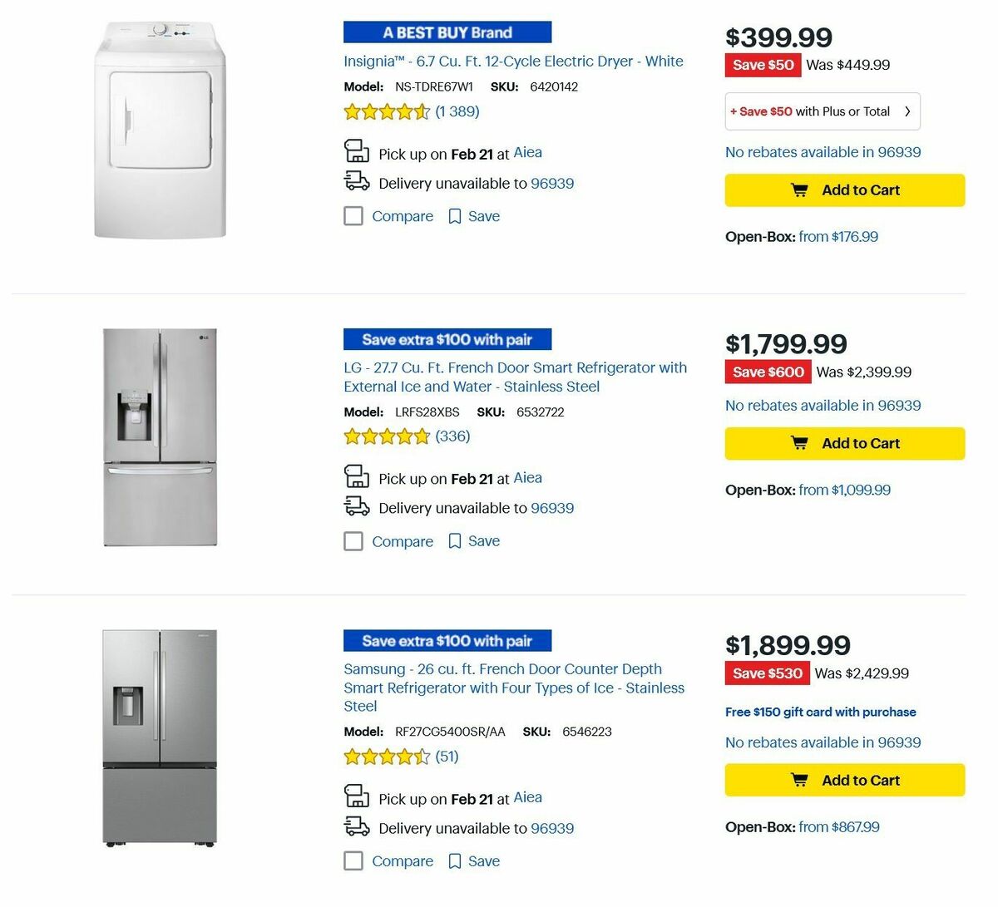Open the LG refrigerator reviews via (336) link
This screenshot has width=998, height=907.
[x=452, y=436]
